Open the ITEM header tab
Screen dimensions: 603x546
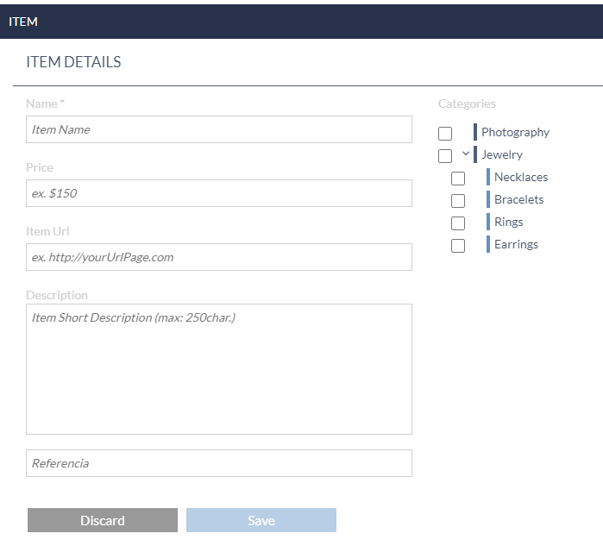pos(23,22)
